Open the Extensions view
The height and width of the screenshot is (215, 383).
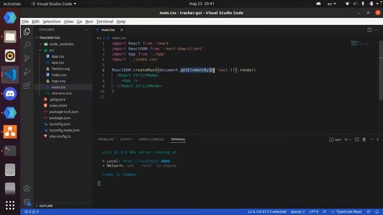tap(27, 85)
